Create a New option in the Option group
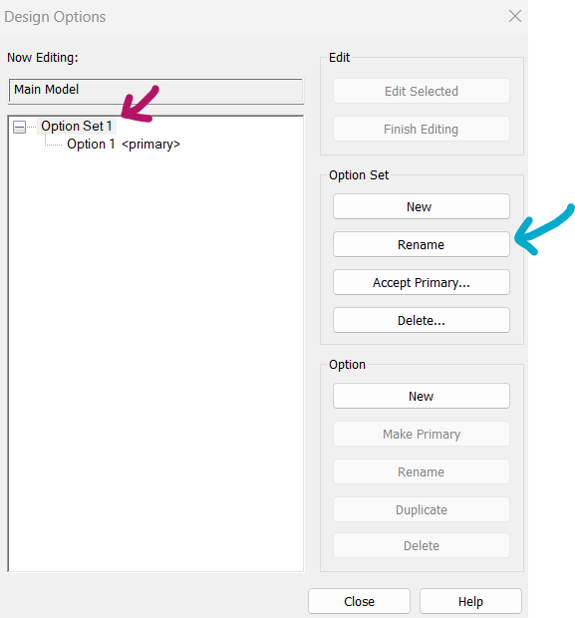Screen dimensions: 575x618 pos(422,396)
